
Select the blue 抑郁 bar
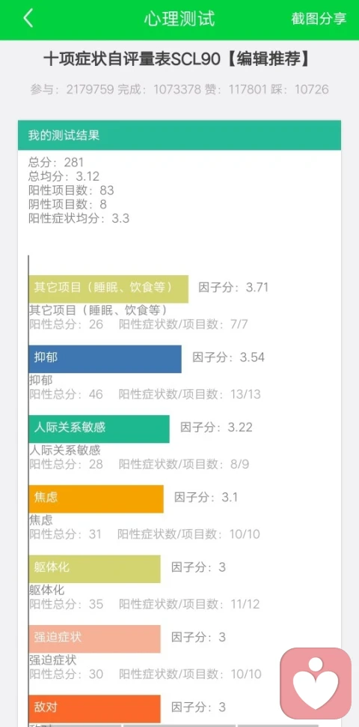105,359
